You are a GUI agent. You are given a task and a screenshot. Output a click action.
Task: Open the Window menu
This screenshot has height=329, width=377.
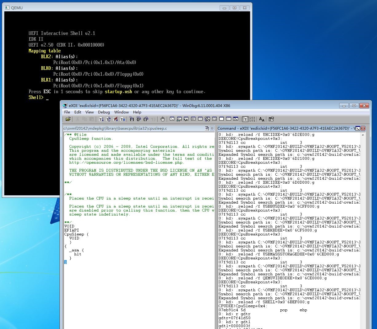coord(121,112)
